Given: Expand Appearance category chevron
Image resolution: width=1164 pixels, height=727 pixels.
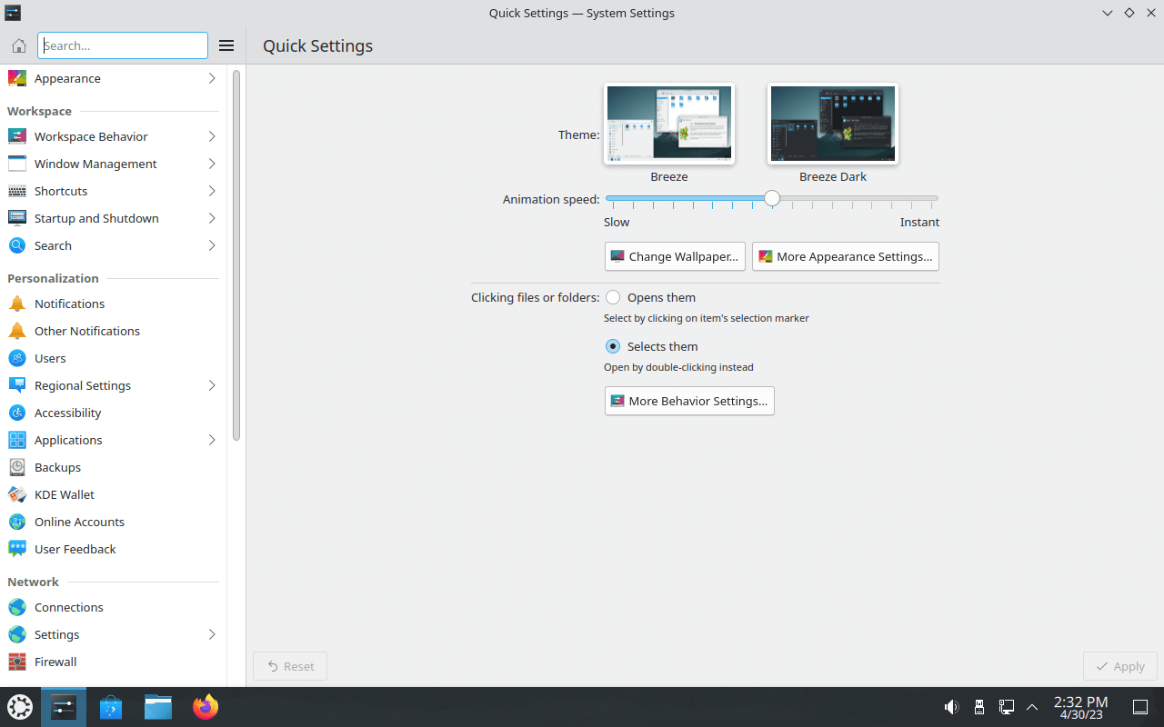Looking at the screenshot, I should [x=212, y=78].
